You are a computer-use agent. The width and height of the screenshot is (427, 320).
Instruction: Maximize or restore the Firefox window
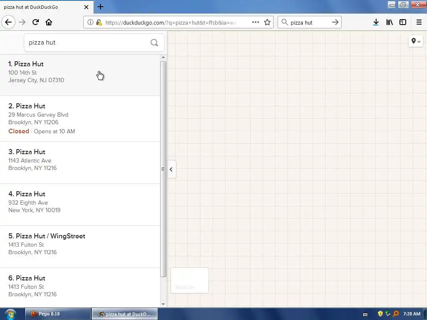pos(403,5)
